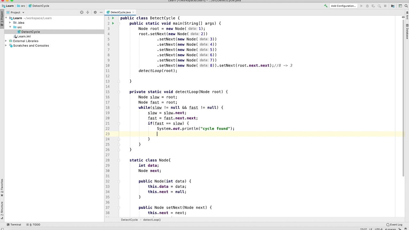Click the LF line separator in the status bar
The height and width of the screenshot is (230, 409).
(x=371, y=229)
